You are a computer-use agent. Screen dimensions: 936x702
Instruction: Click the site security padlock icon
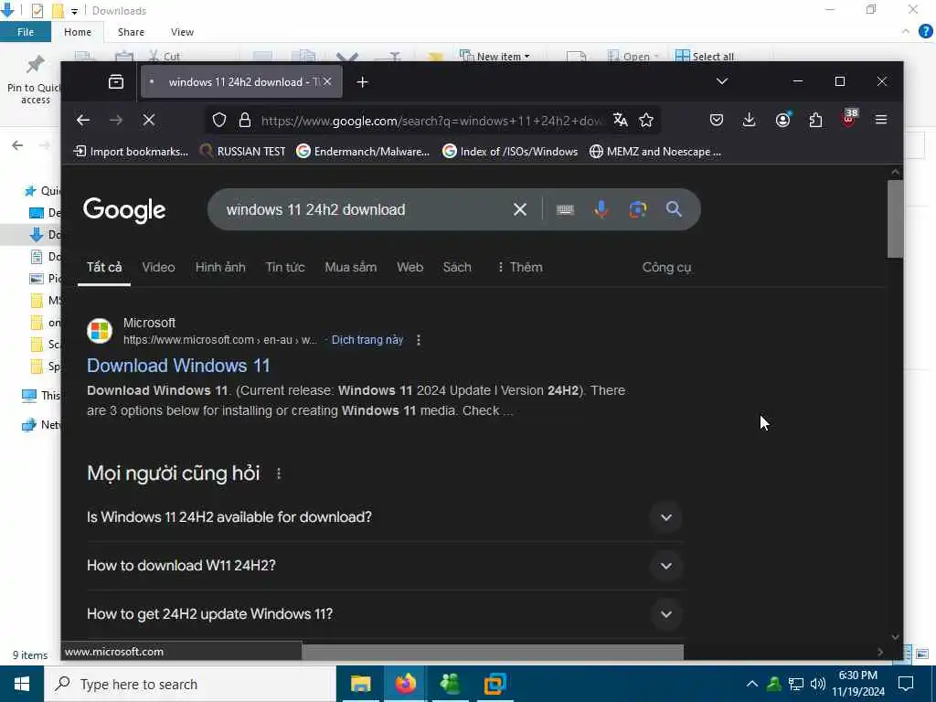tap(245, 120)
